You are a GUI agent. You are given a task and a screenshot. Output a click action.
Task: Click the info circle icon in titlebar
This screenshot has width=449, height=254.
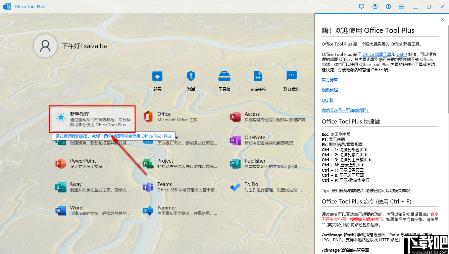click(388, 6)
